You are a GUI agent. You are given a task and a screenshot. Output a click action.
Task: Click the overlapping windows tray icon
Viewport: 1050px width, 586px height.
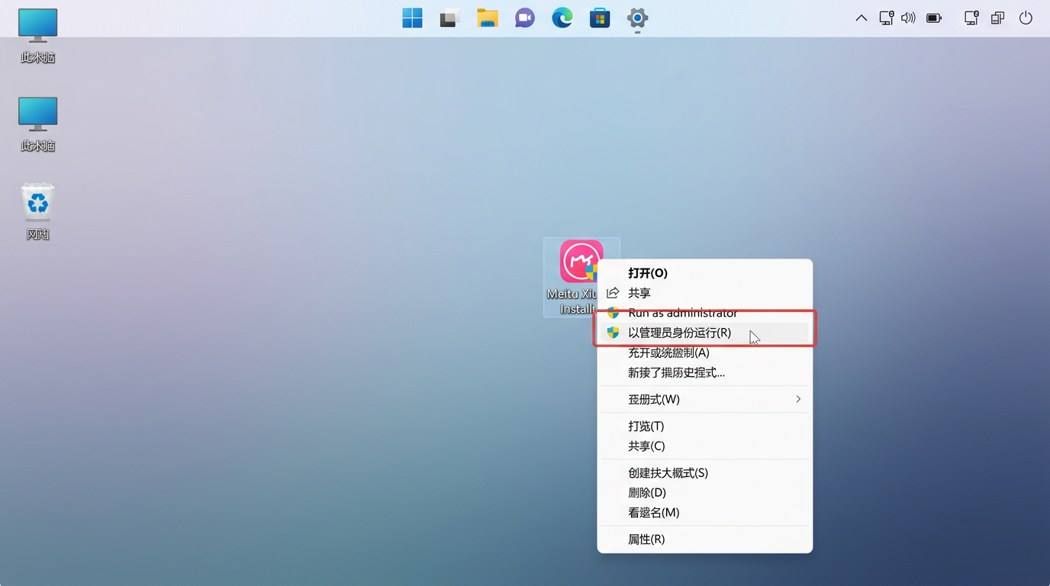point(997,18)
